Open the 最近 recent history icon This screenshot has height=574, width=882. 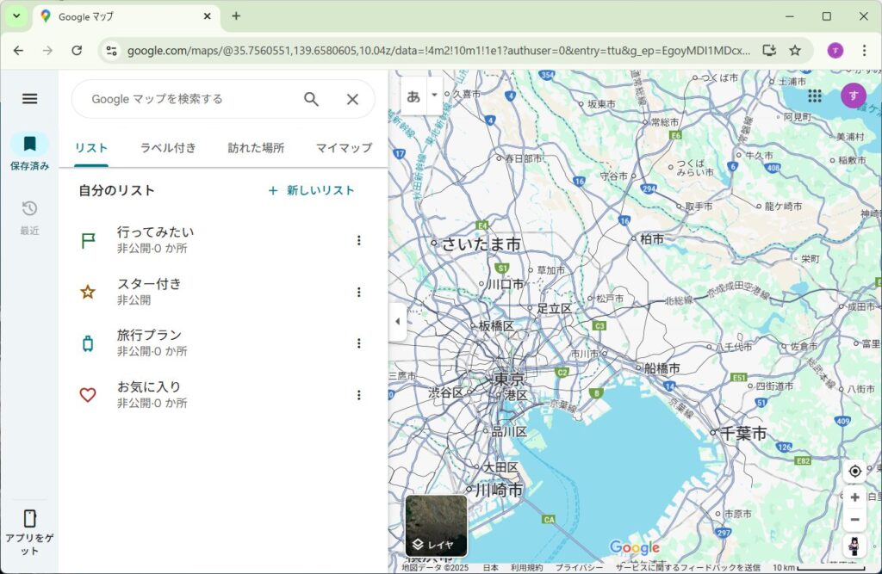(x=29, y=208)
